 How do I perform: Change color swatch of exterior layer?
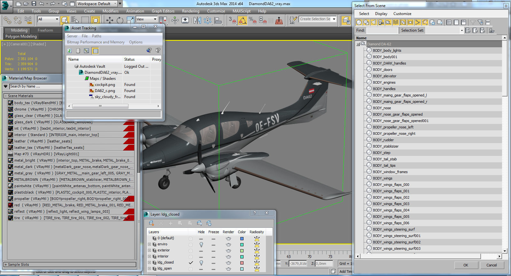coord(242,251)
